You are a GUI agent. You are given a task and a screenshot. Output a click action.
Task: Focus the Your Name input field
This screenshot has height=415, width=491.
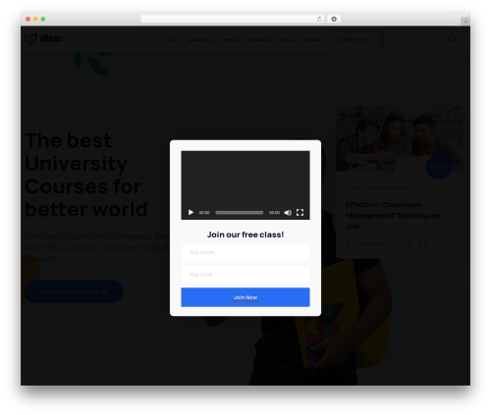pos(245,252)
